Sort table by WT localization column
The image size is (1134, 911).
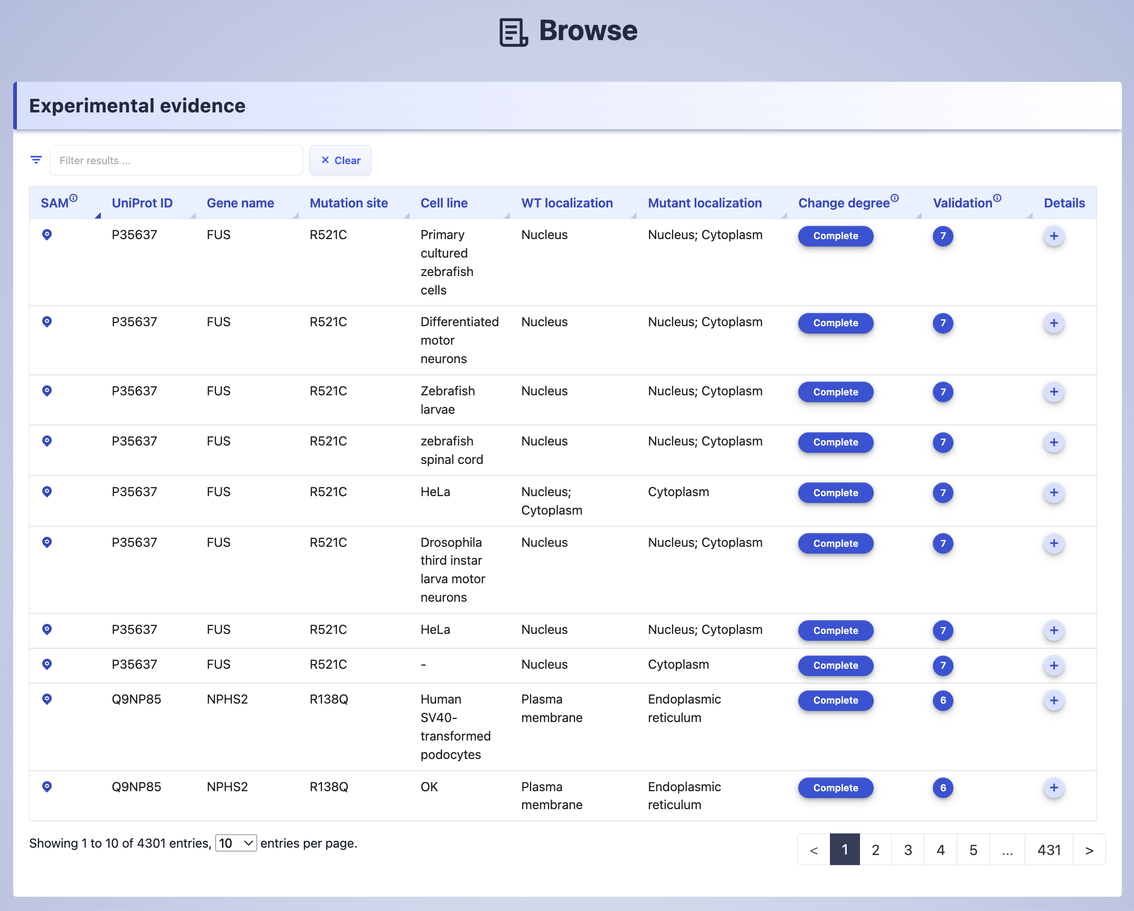[x=567, y=203]
